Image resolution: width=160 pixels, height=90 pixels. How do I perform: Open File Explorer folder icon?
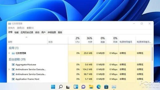pyautogui.click(x=91, y=87)
